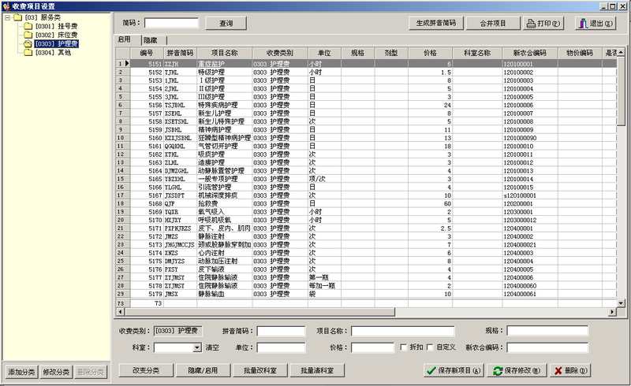Click the open folder icon of [0303] 护理费

[28, 44]
